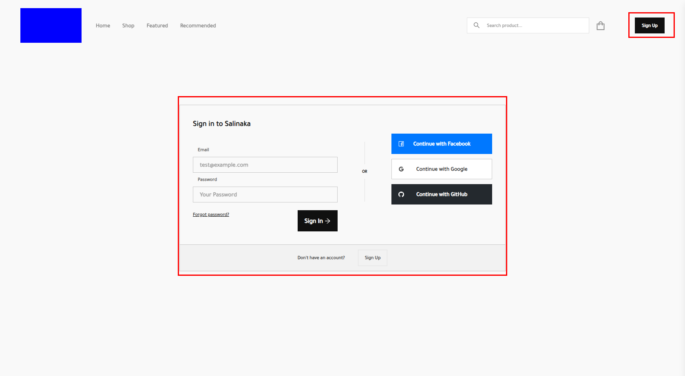685x376 pixels.
Task: Focus the Search product field
Action: pos(534,25)
